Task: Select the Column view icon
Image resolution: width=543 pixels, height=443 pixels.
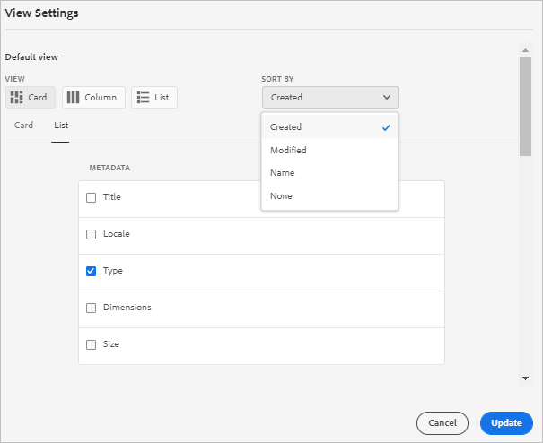Action: (74, 97)
